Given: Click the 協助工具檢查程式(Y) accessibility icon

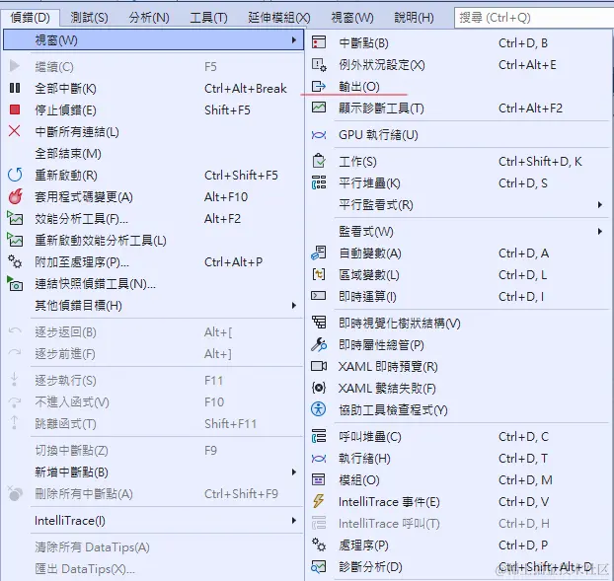Looking at the screenshot, I should click(319, 409).
